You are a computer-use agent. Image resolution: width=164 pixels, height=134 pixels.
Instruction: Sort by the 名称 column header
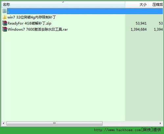(x=63, y=5)
